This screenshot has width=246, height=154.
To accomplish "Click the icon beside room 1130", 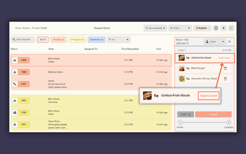I will (x=15, y=113).
